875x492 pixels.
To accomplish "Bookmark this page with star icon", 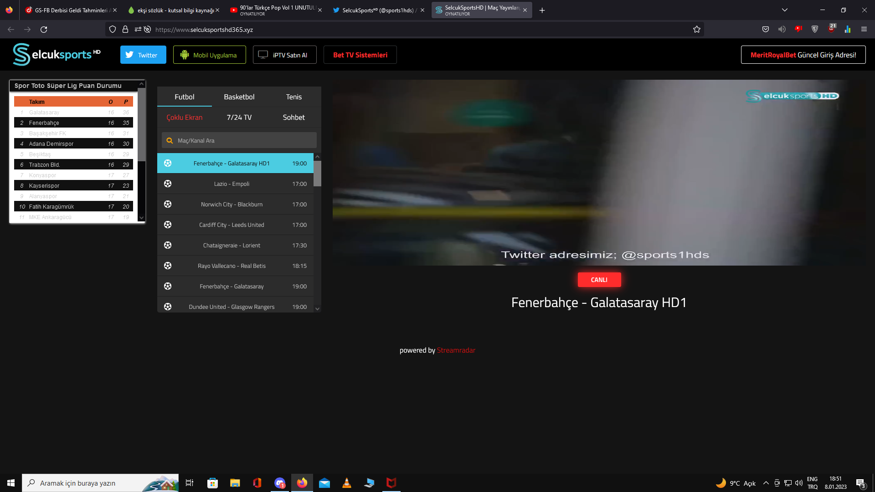I will click(x=696, y=30).
